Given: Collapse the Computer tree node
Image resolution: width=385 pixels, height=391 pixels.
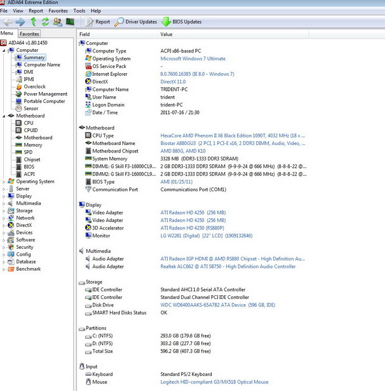Looking at the screenshot, I should (4, 50).
